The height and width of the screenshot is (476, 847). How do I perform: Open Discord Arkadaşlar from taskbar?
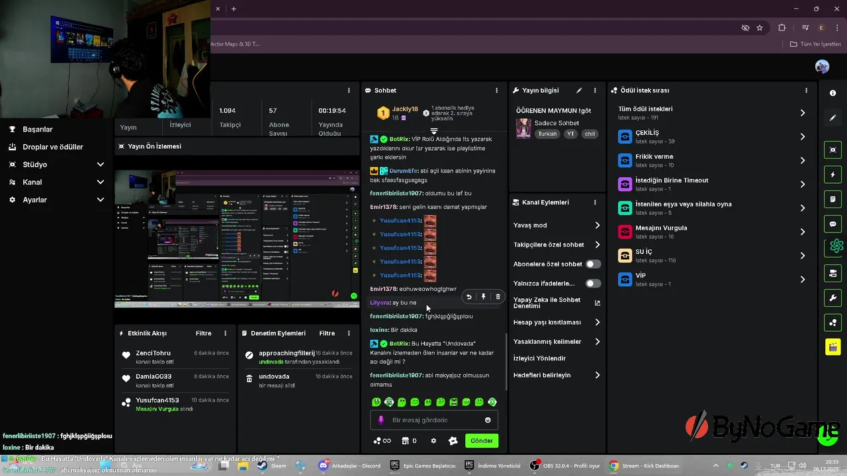pos(349,465)
